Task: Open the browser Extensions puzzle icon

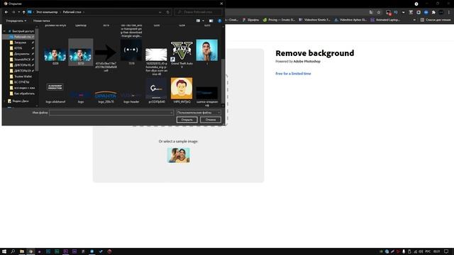Action: [433, 13]
